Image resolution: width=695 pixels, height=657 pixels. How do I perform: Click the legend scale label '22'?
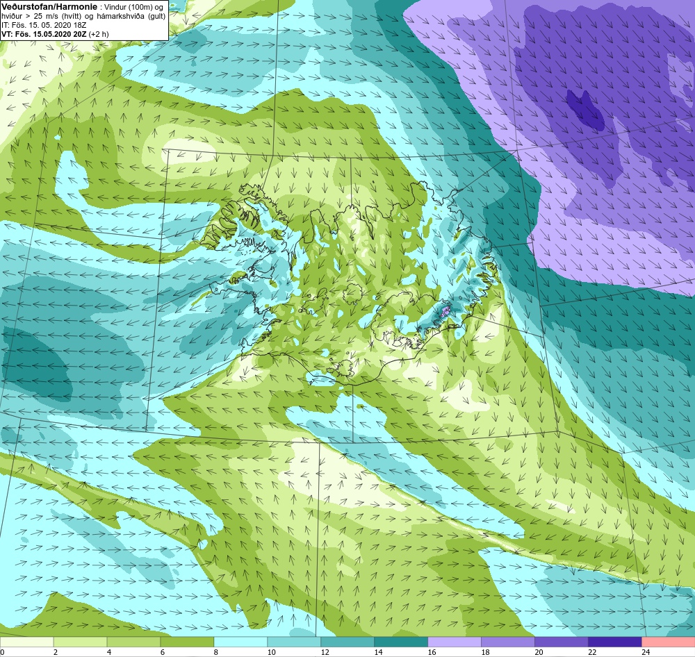click(x=592, y=652)
